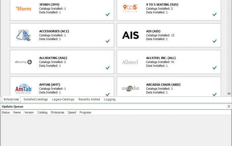232x146 pixels.
Task: Select the 3FORM (3FM) title
Action: pos(49,5)
